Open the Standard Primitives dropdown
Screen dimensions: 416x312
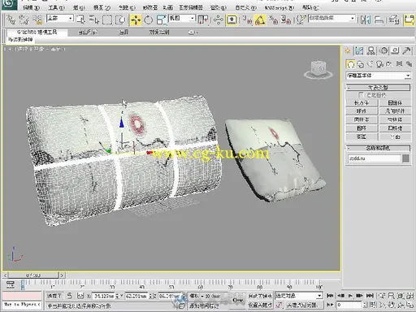[x=379, y=76]
